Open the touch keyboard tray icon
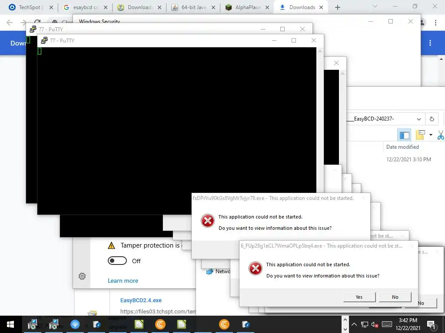445x333 pixels. click(x=387, y=324)
